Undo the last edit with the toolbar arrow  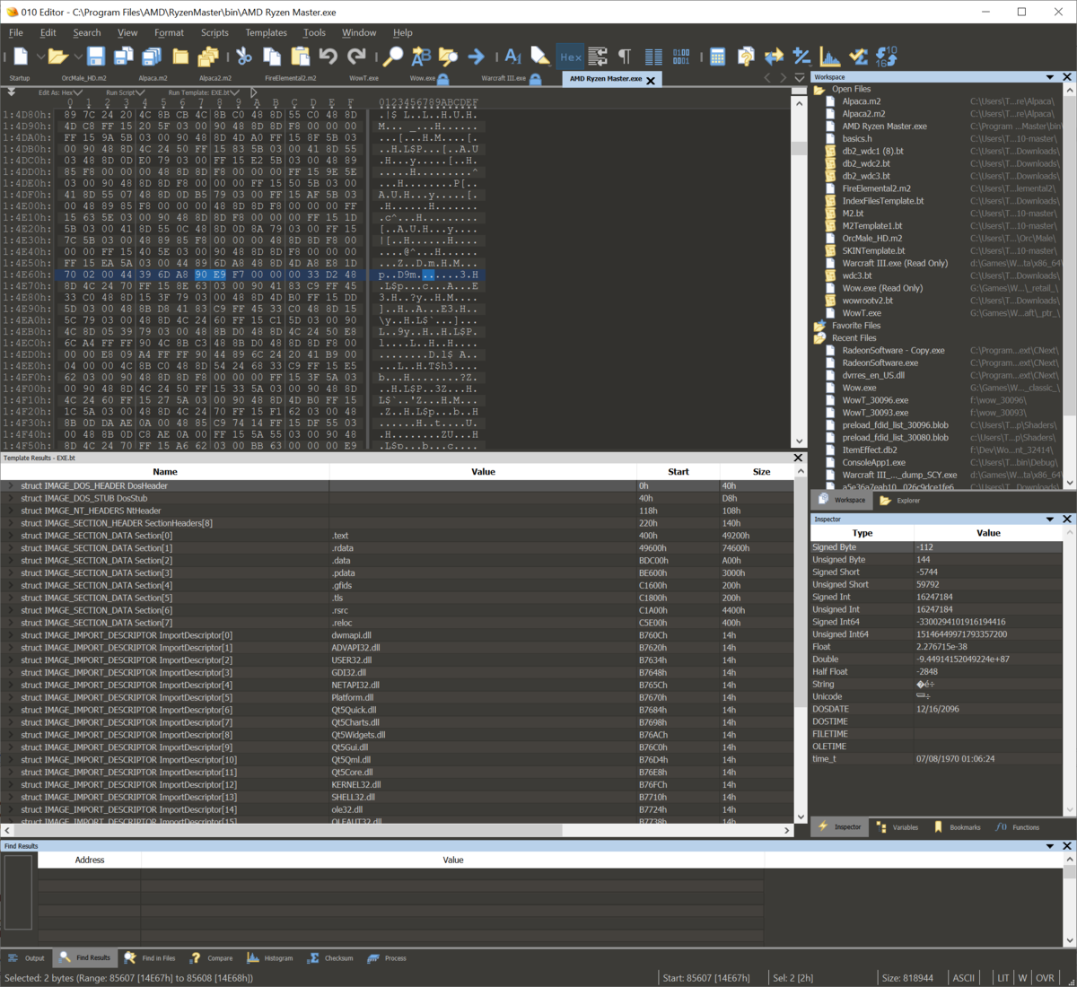coord(328,57)
